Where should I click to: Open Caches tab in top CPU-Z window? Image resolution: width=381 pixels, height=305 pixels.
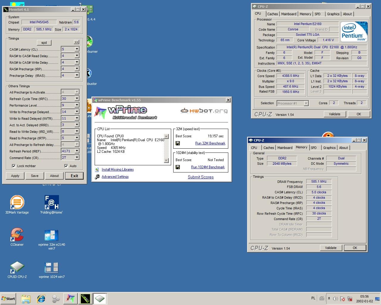272,14
